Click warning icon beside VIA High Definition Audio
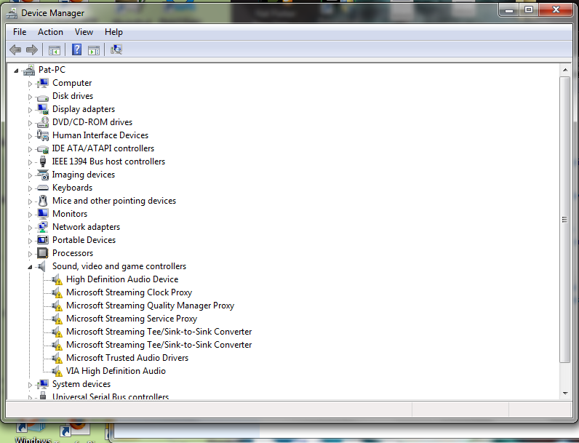 click(57, 372)
